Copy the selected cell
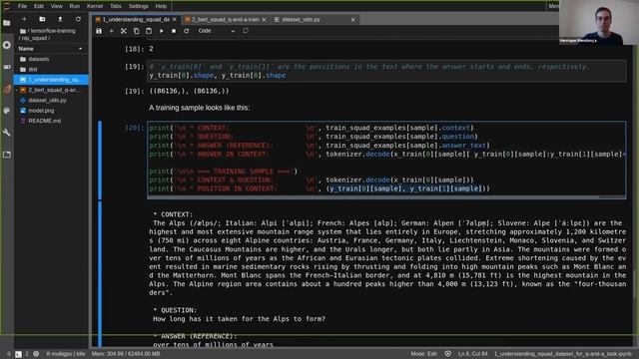Viewport: 639px width, 359px height. pyautogui.click(x=137, y=31)
